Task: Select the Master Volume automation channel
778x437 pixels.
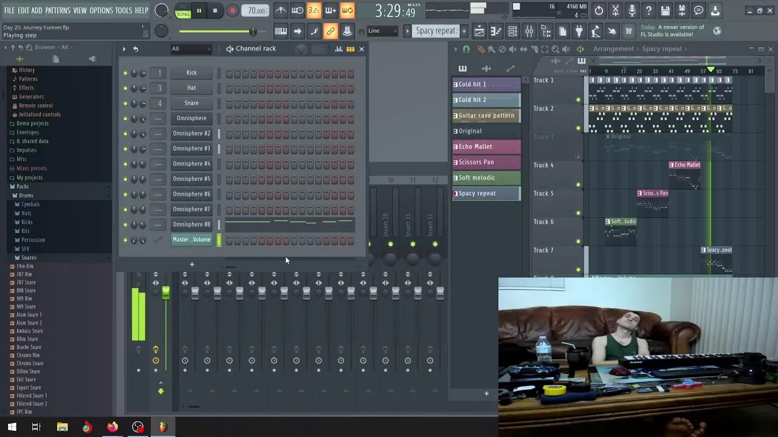Action: pos(191,240)
